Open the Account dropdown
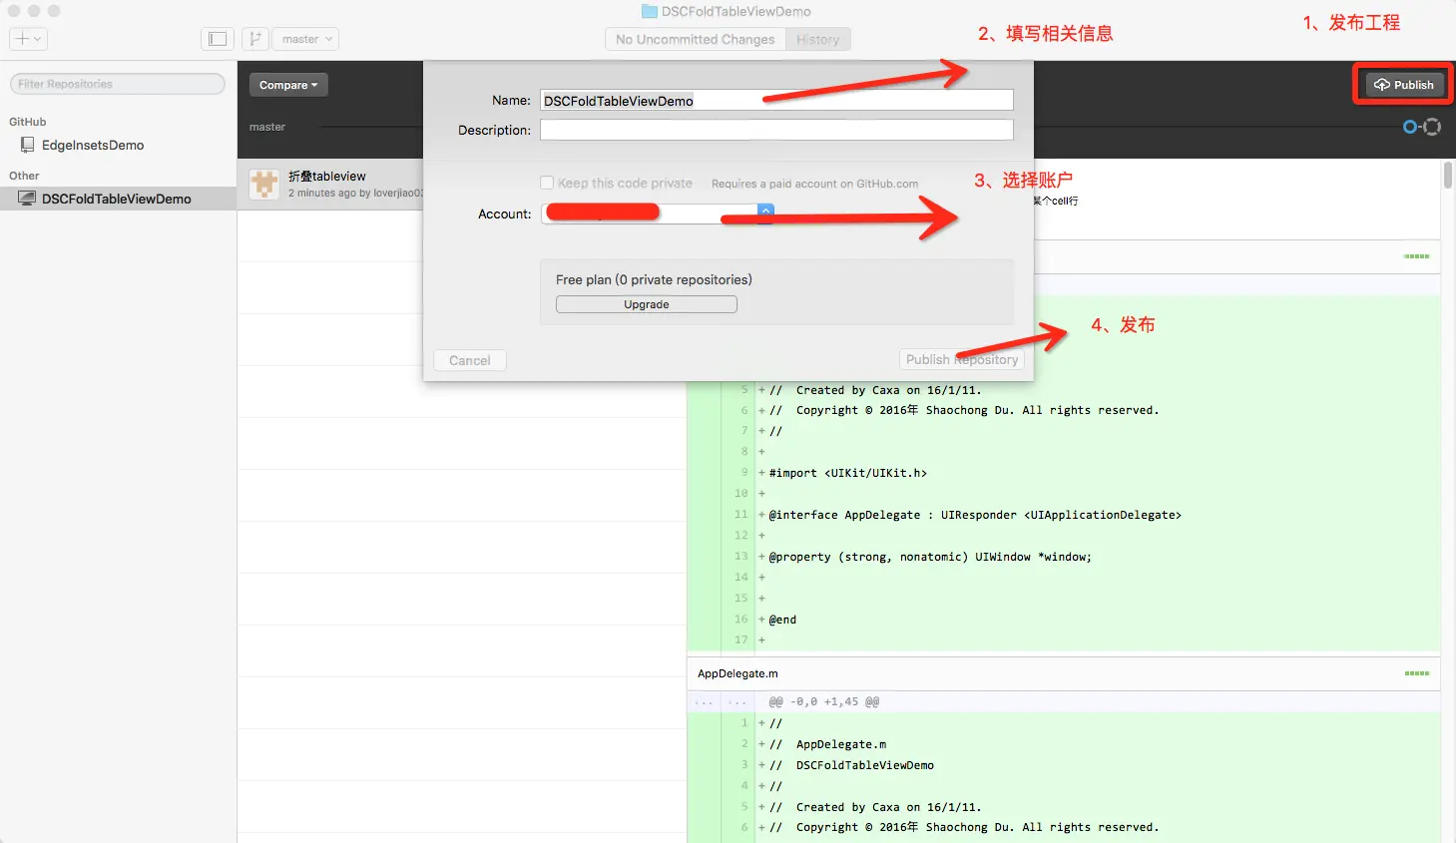The height and width of the screenshot is (843, 1456). (658, 213)
